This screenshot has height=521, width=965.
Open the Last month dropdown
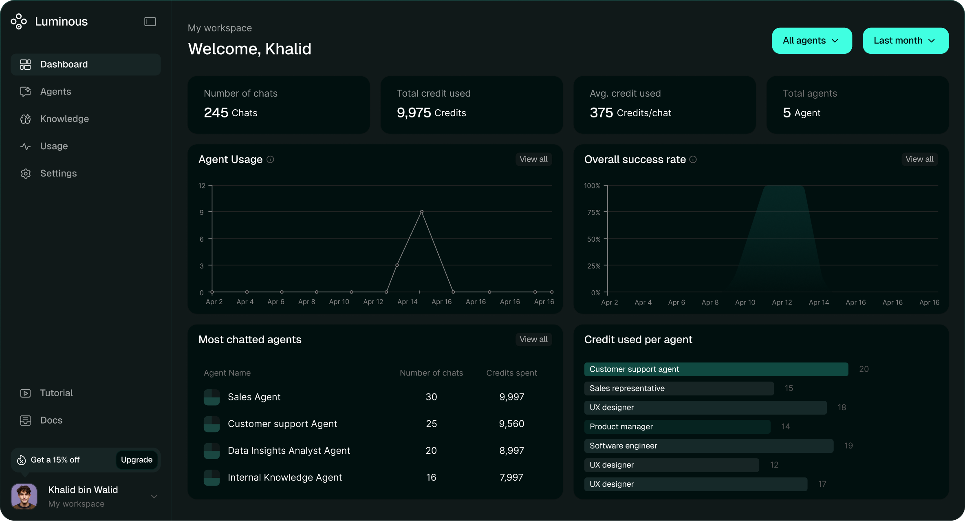tap(905, 41)
